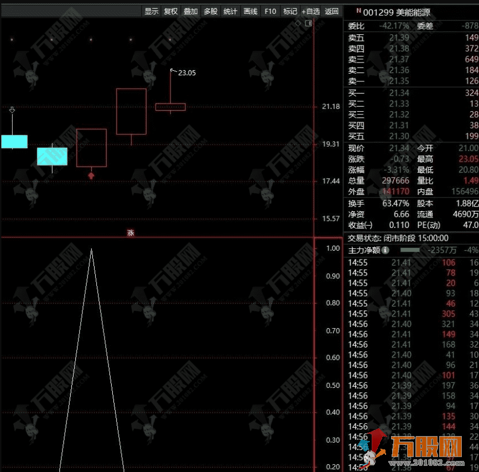Click the 股本 1.88亿 value
The image size is (479, 472).
(x=467, y=203)
